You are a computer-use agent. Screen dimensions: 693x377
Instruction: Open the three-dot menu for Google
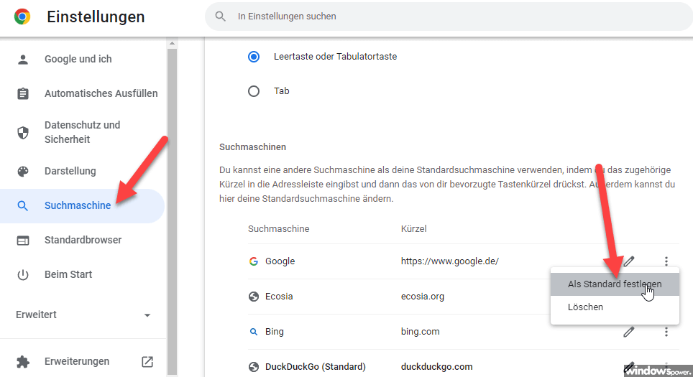click(x=666, y=261)
